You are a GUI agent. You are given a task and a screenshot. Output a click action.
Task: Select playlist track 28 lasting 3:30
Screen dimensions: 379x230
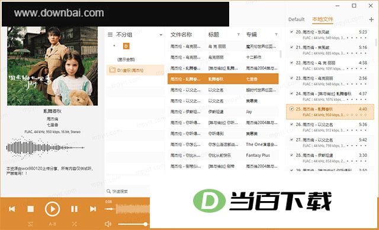click(x=330, y=158)
